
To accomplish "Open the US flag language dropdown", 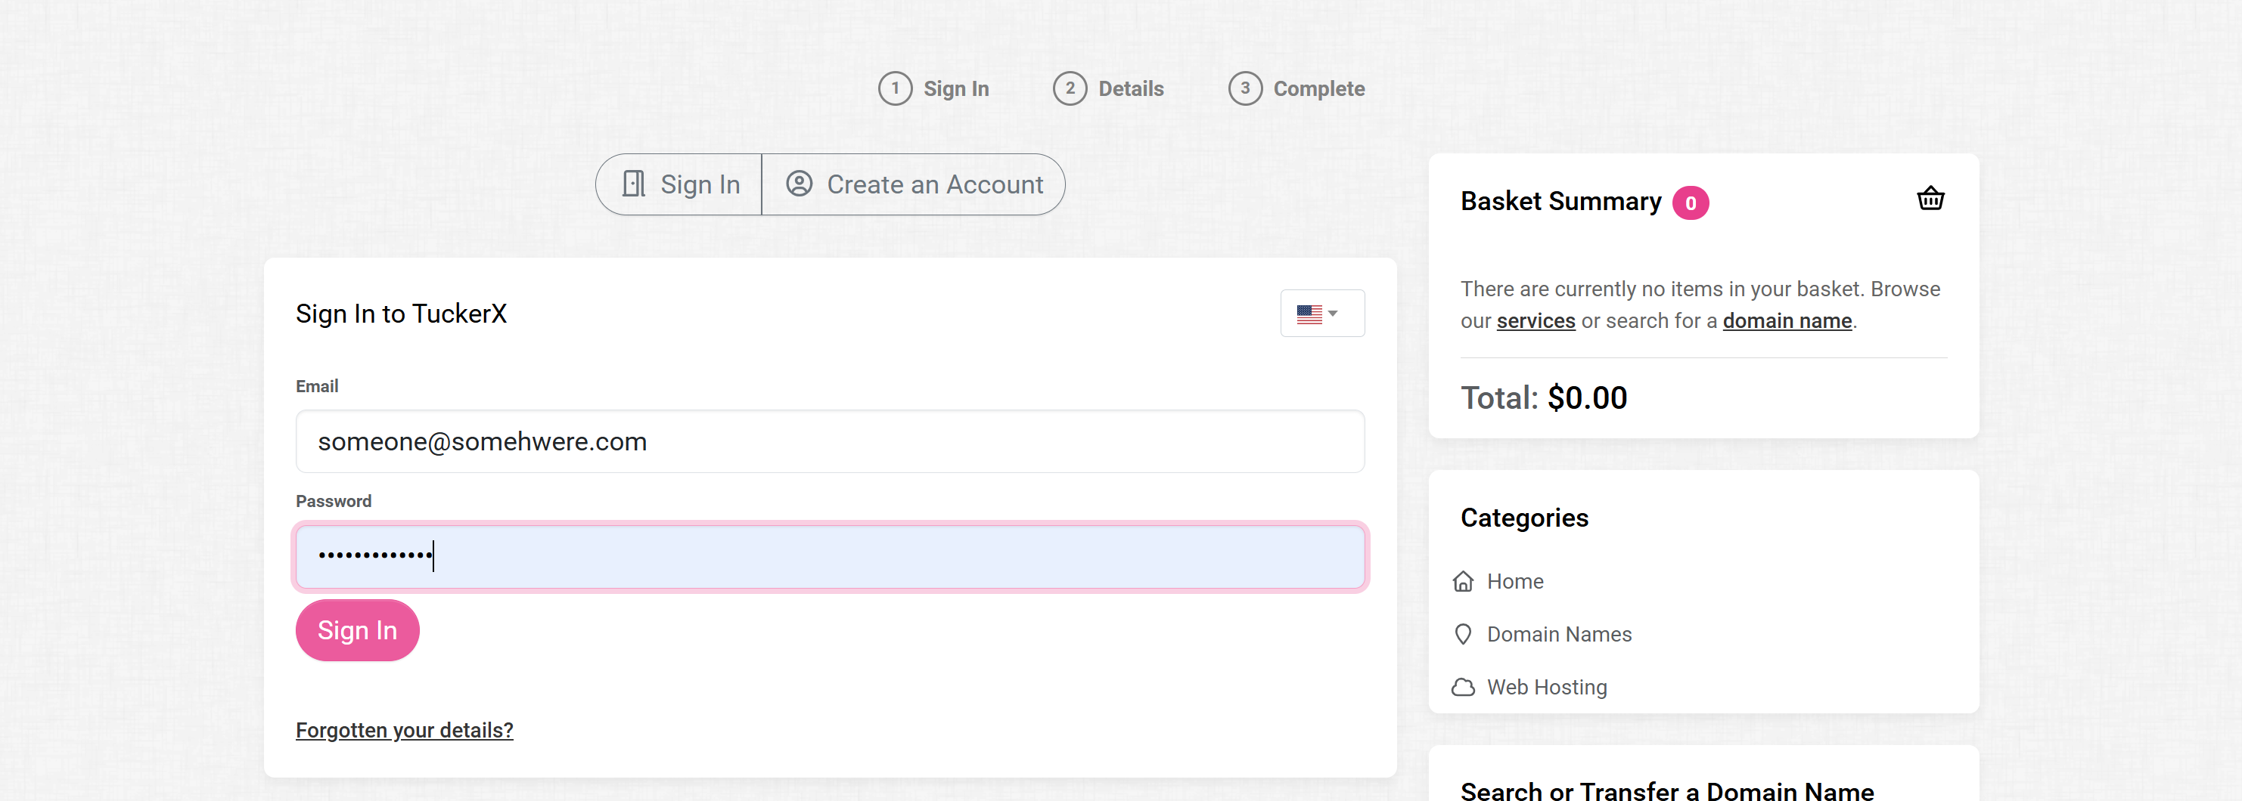I will (1321, 313).
